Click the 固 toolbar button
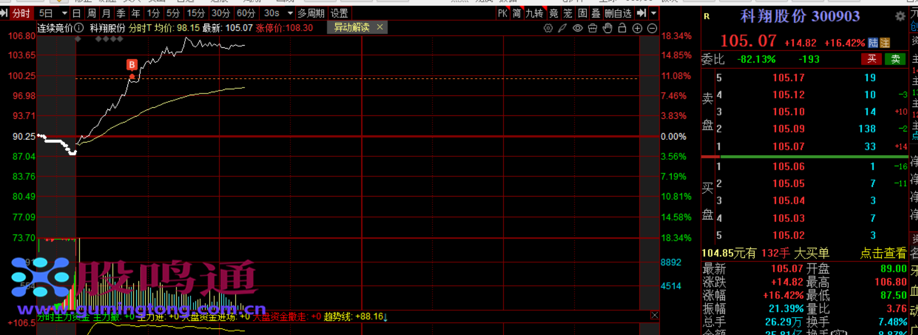Image resolution: width=918 pixels, height=335 pixels. pyautogui.click(x=582, y=13)
